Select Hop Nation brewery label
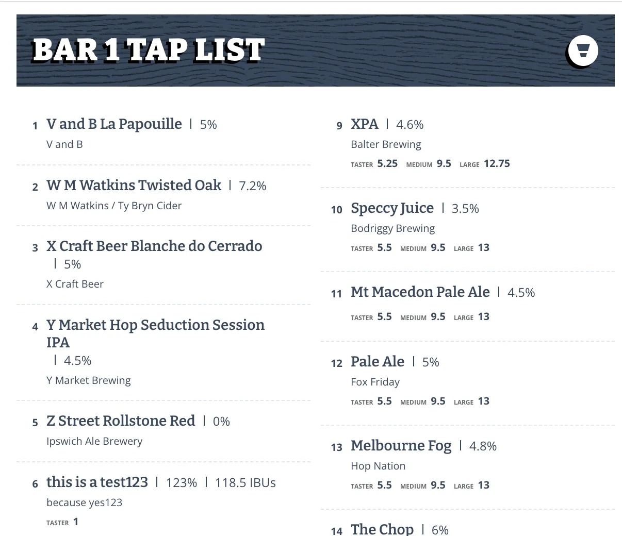This screenshot has width=622, height=536. point(378,466)
